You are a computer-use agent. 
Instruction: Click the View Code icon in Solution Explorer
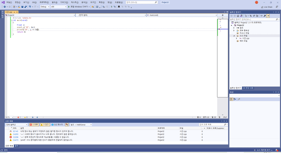261,16
